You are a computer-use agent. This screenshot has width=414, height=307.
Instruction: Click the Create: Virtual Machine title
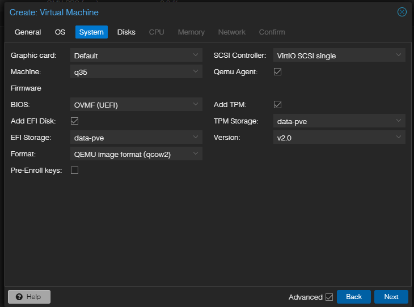(54, 12)
